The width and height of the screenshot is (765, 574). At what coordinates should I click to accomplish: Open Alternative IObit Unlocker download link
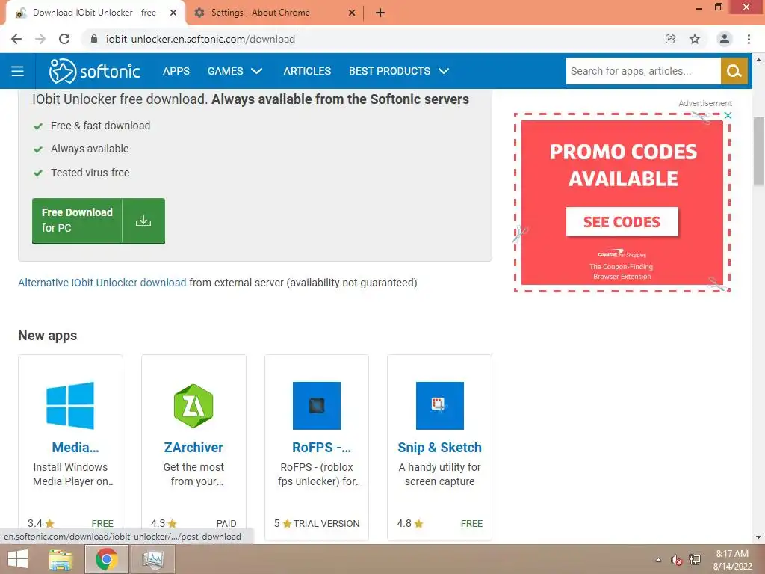click(x=102, y=283)
